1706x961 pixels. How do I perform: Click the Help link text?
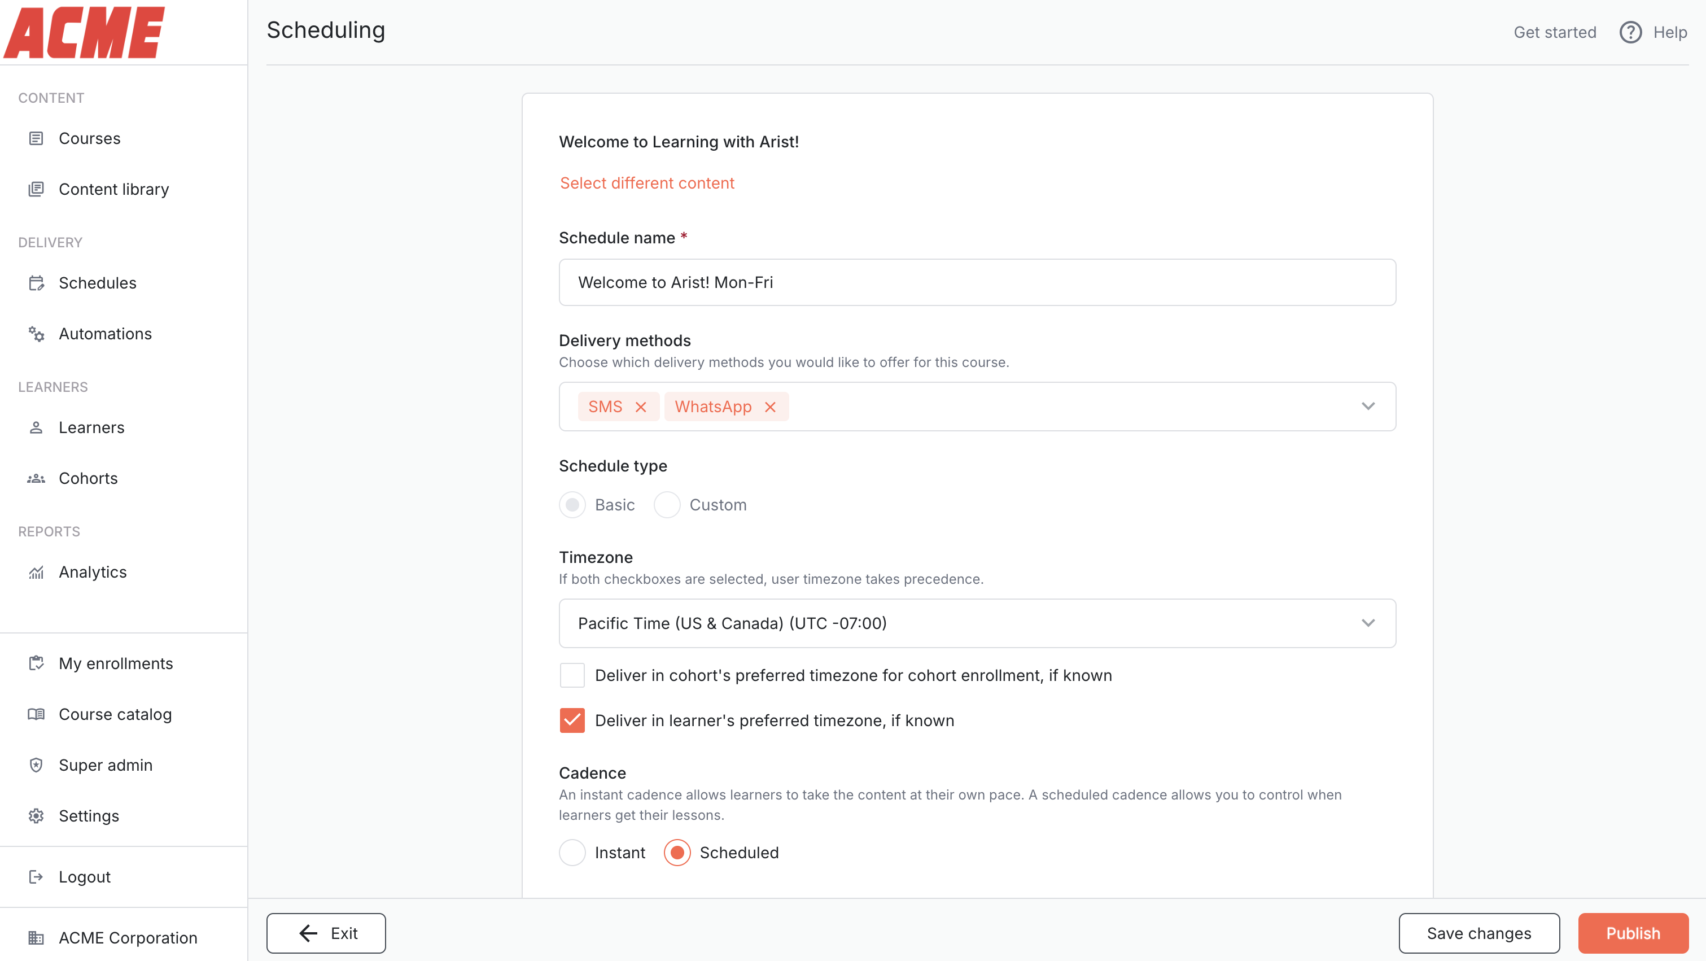(1669, 32)
